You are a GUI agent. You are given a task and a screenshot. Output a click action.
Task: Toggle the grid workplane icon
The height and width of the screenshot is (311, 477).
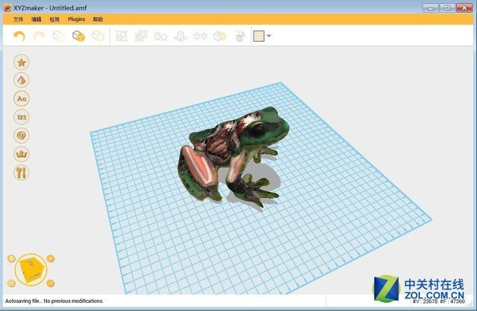click(258, 36)
